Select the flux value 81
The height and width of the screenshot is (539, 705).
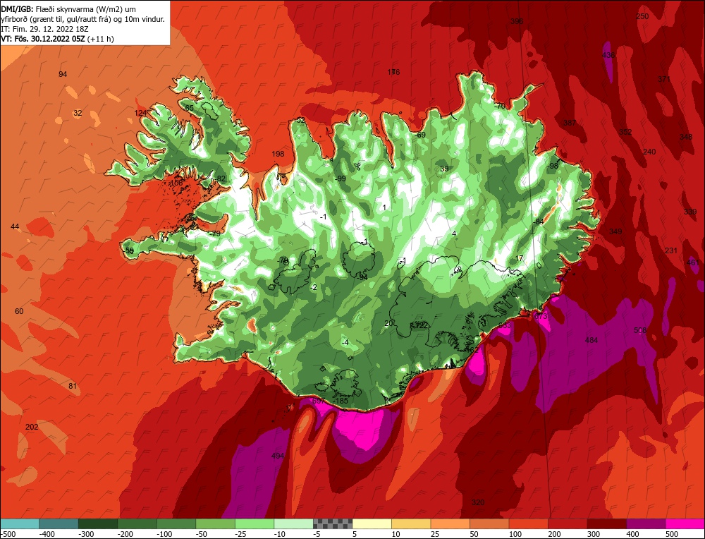click(x=73, y=386)
